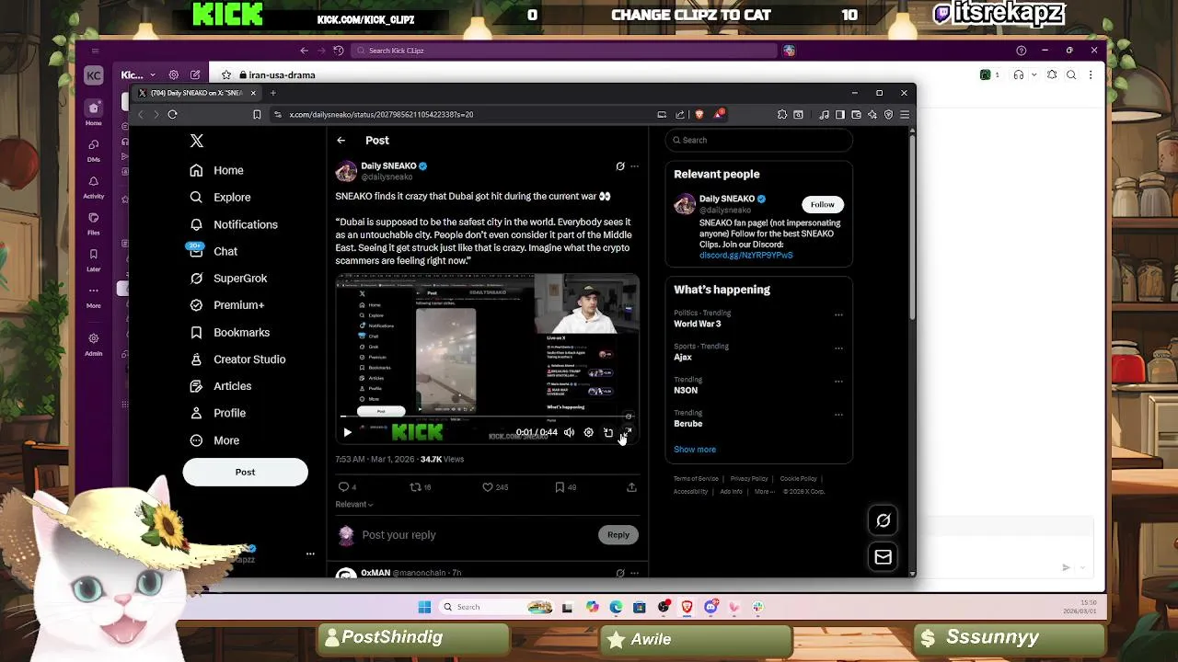
Task: Click the gray Reply button
Action: [x=618, y=535]
